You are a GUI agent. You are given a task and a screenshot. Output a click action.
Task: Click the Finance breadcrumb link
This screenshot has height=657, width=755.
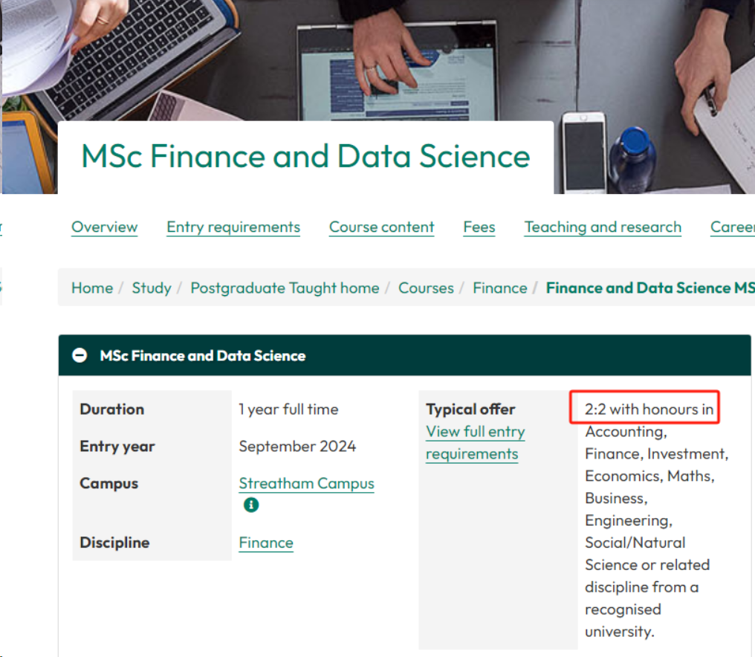[499, 288]
